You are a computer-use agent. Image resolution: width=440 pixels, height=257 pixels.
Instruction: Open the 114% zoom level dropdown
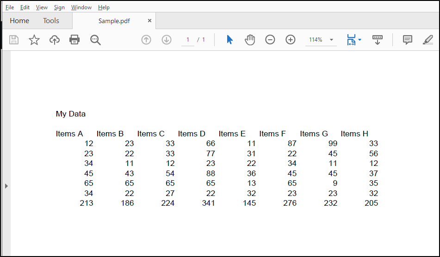coord(331,40)
